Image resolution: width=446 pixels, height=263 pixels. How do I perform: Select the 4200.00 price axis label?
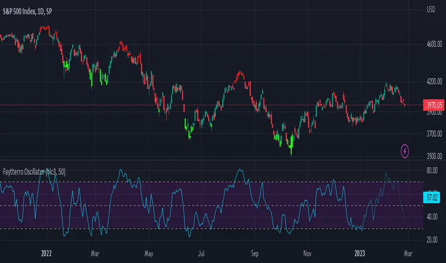click(x=434, y=82)
